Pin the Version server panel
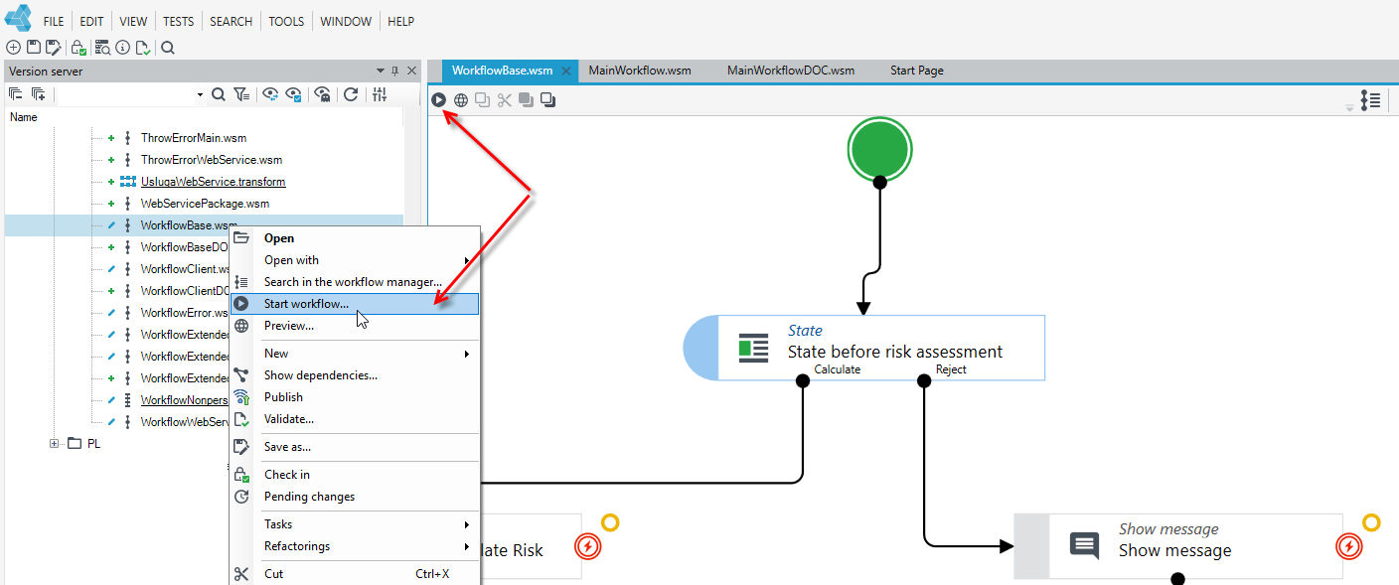The width and height of the screenshot is (1399, 585). coord(394,71)
